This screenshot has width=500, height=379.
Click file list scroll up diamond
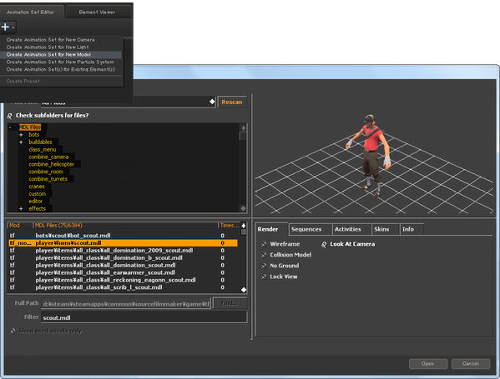[244, 226]
